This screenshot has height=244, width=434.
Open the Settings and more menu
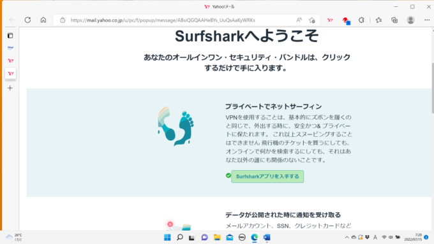pos(427,20)
